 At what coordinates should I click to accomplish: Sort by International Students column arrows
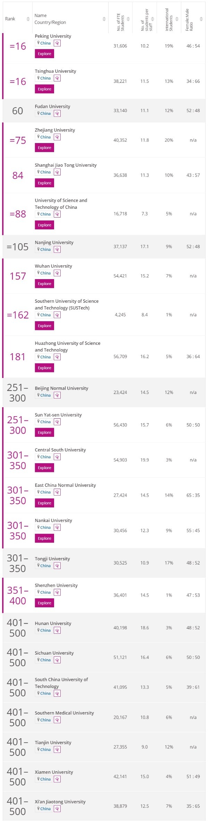point(177,19)
